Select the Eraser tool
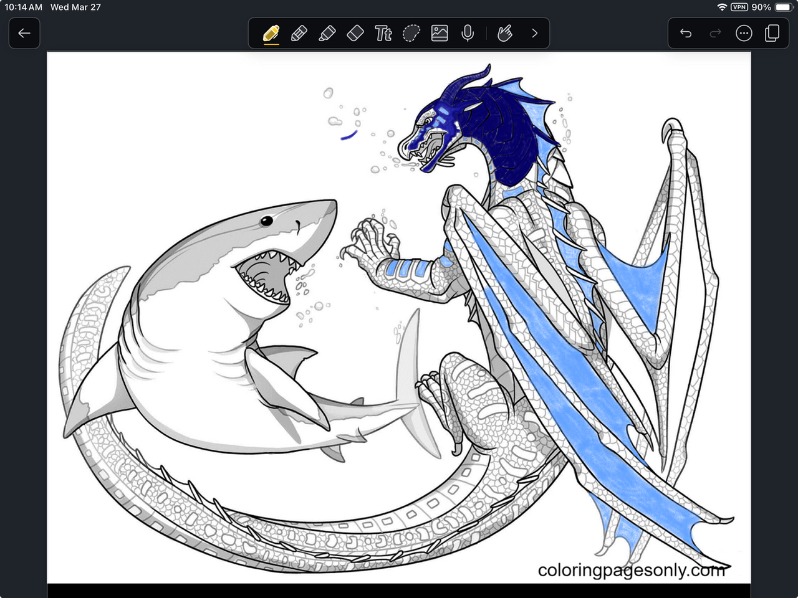 (x=355, y=33)
